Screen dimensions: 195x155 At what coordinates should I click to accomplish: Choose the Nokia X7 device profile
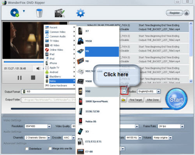(98, 31)
